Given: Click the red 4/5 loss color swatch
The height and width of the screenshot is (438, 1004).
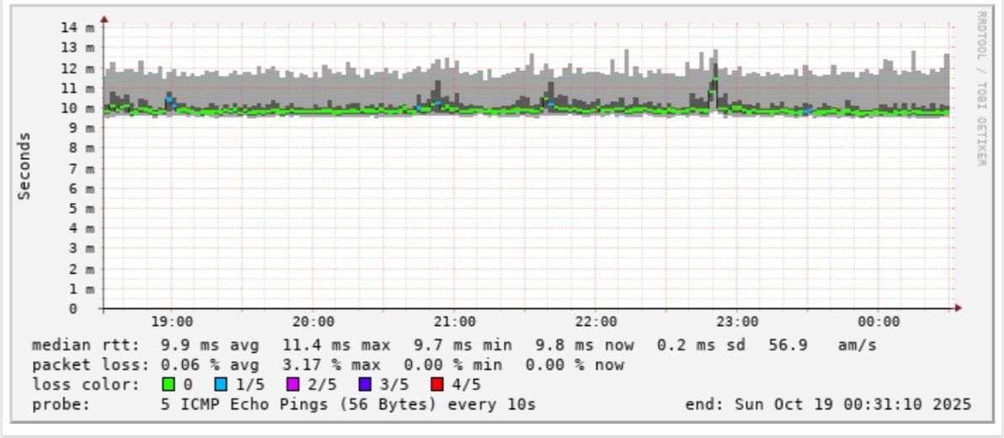Looking at the screenshot, I should pos(438,385).
